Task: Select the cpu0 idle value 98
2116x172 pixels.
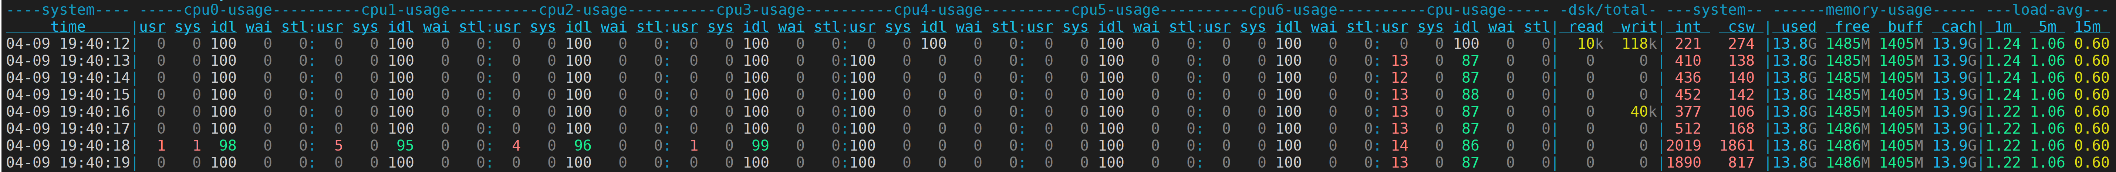Action: 227,146
